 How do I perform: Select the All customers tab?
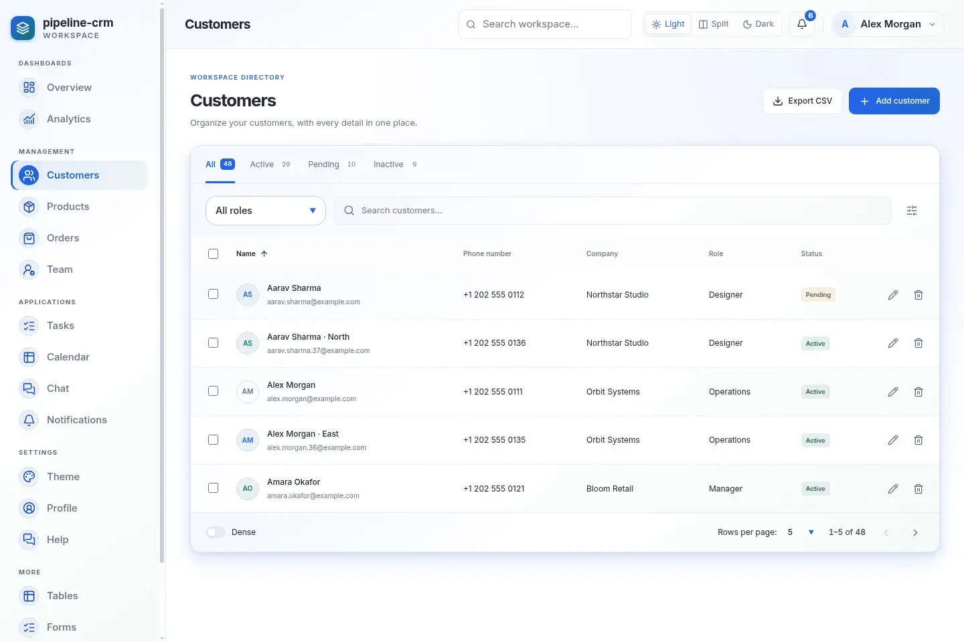(220, 165)
